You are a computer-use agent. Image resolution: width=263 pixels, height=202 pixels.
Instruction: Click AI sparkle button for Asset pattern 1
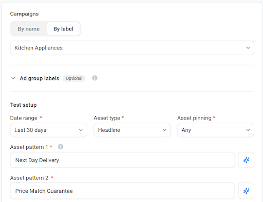(x=246, y=160)
